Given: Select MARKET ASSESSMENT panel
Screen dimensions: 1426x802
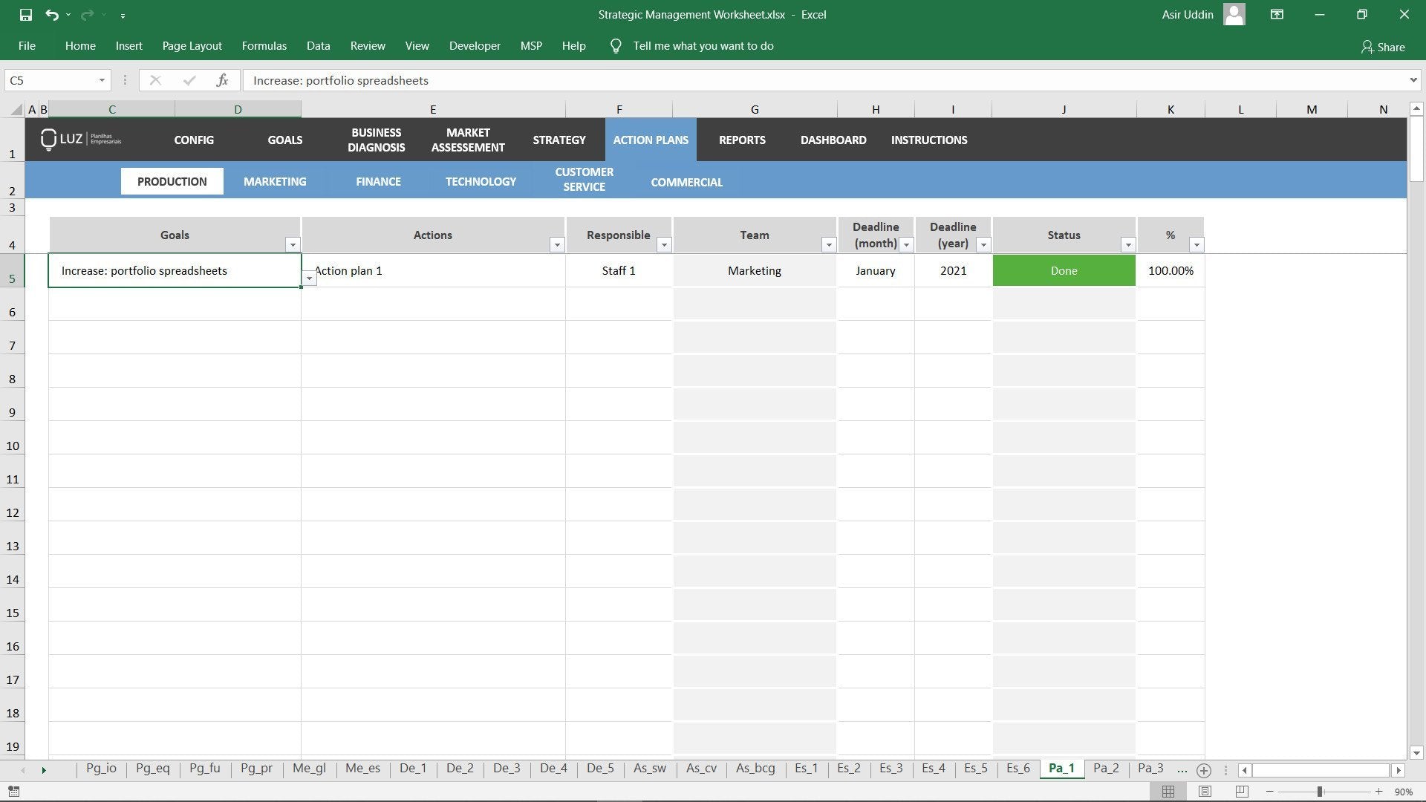Looking at the screenshot, I should coord(468,139).
